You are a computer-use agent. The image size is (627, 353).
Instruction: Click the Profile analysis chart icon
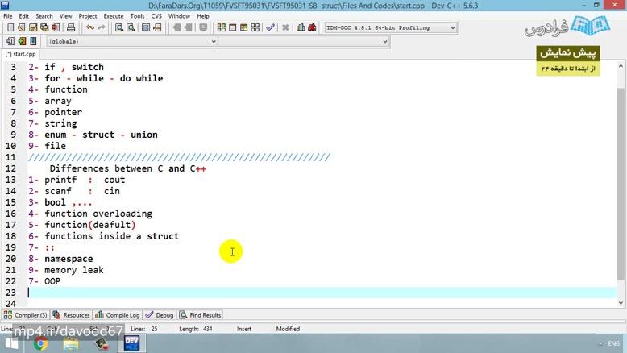pyautogui.click(x=301, y=27)
